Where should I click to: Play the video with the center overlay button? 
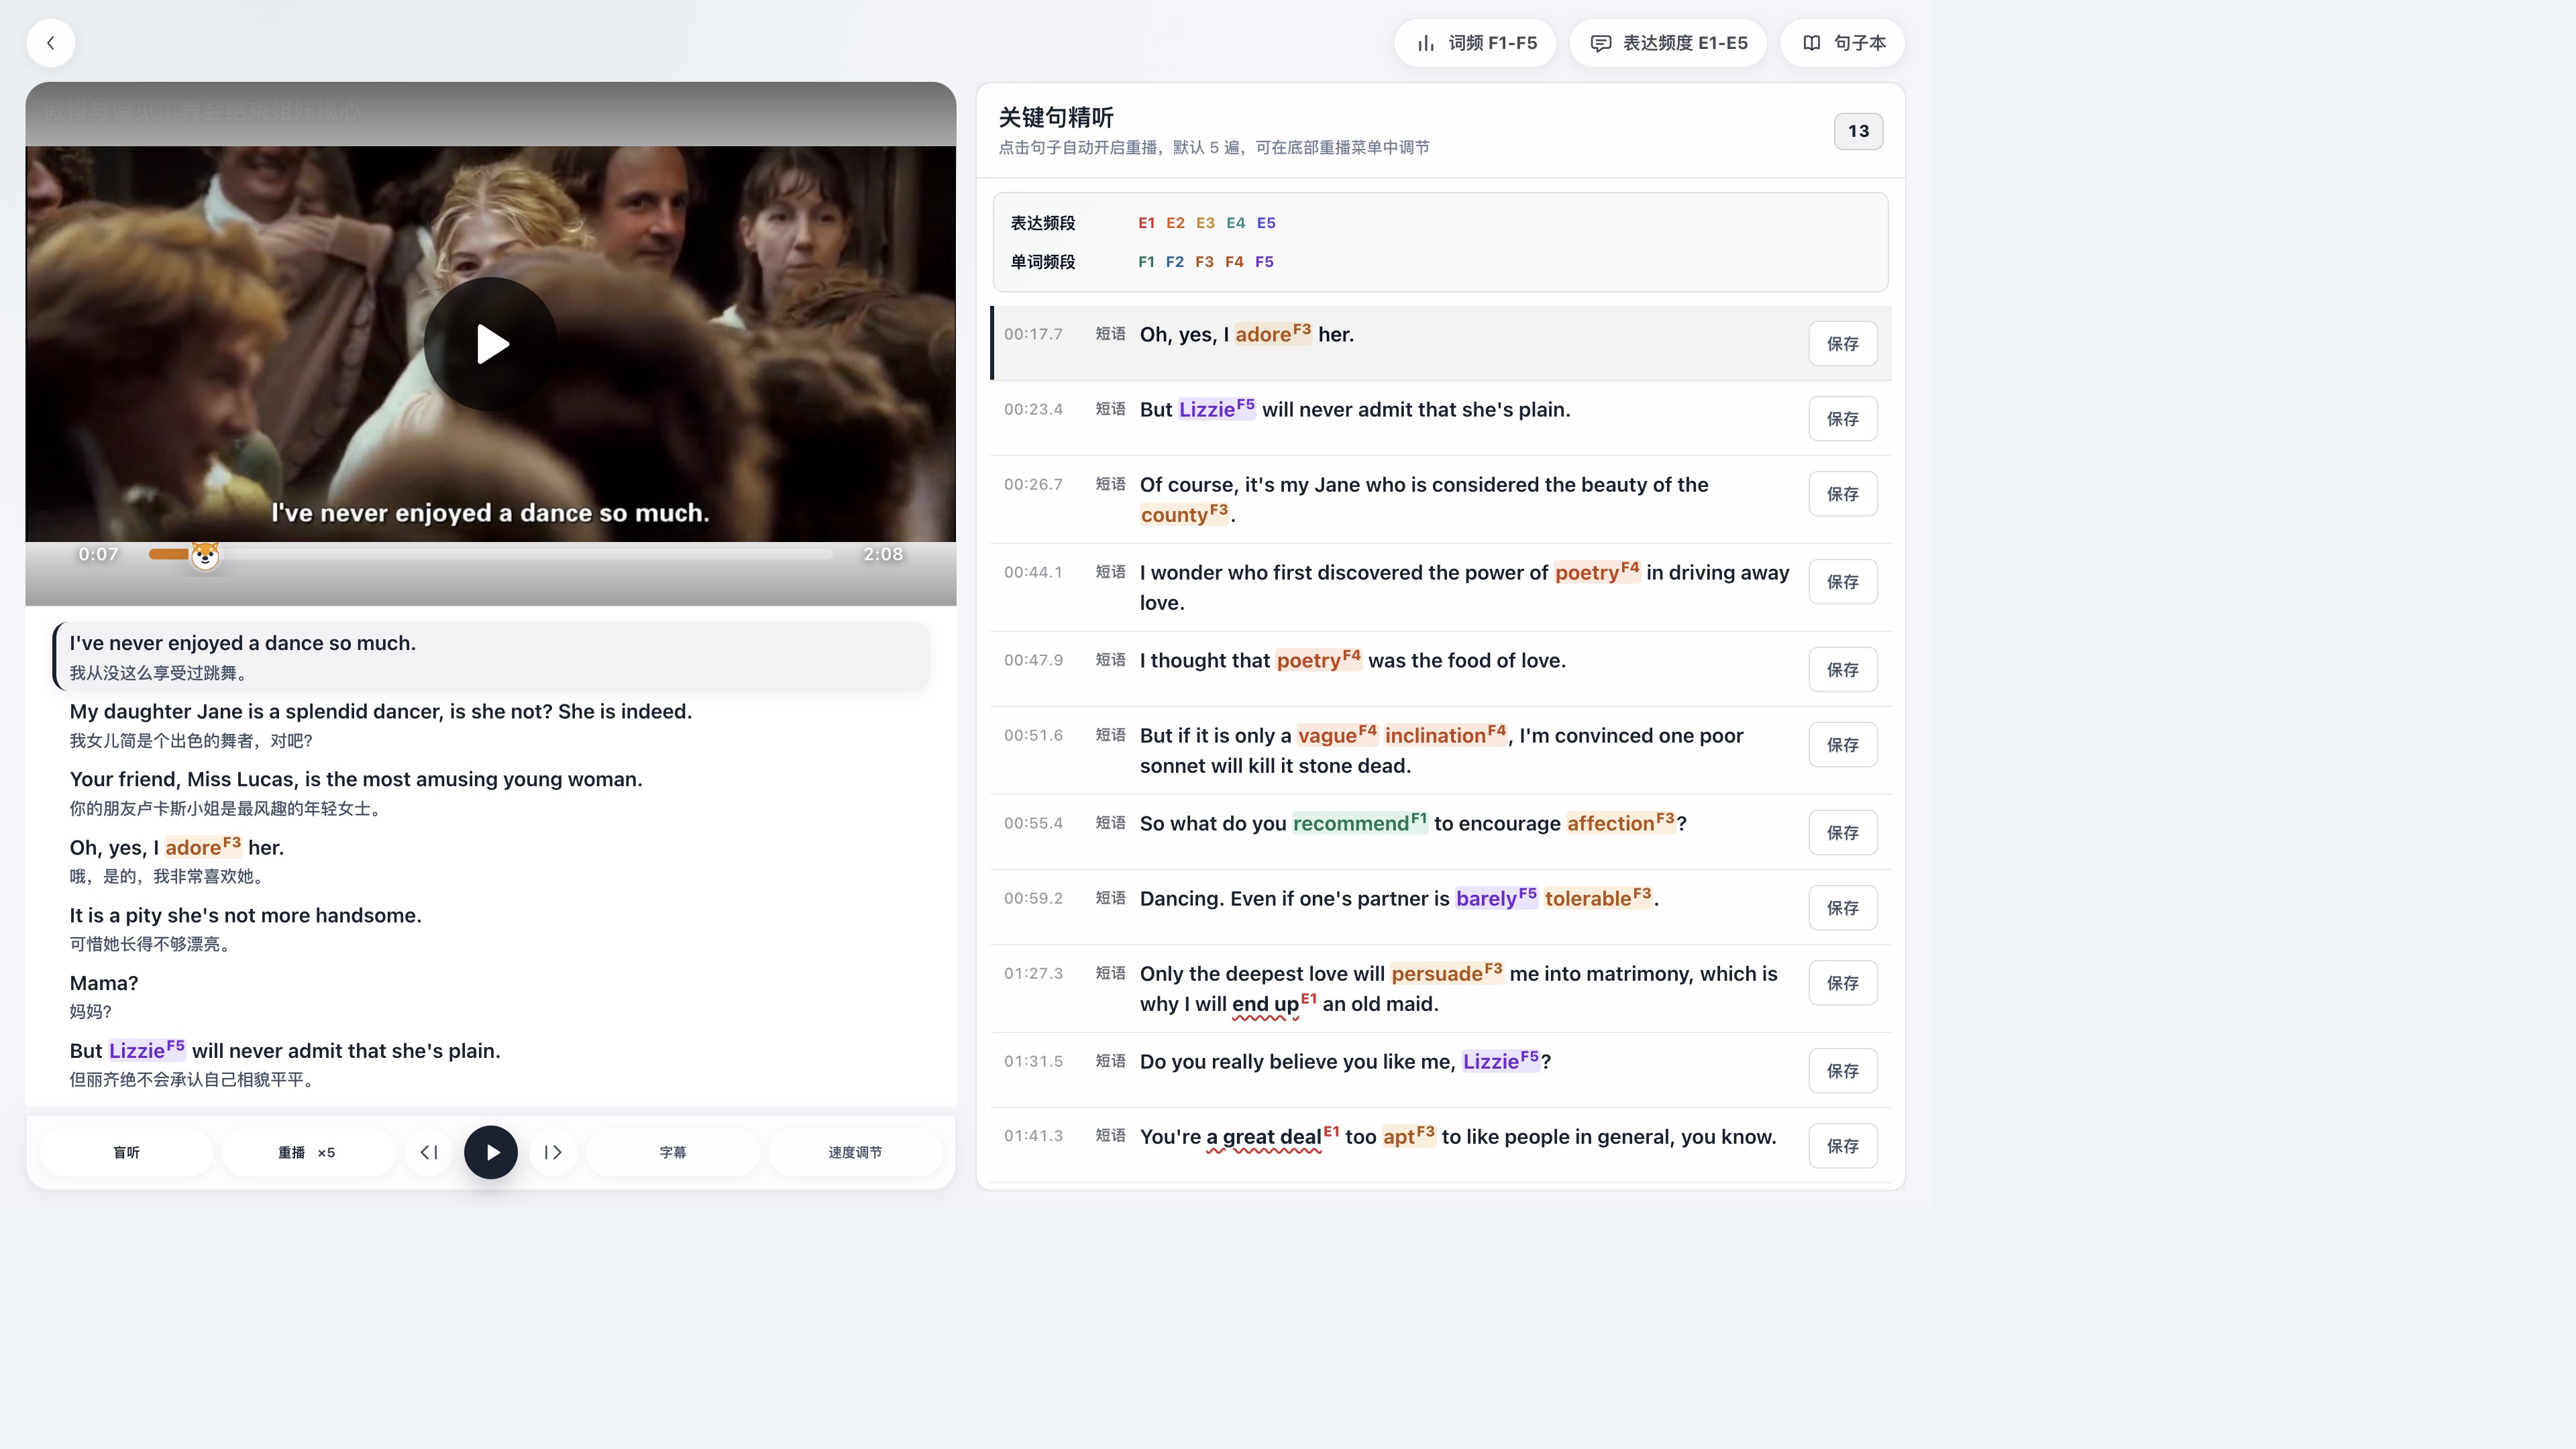click(x=490, y=344)
